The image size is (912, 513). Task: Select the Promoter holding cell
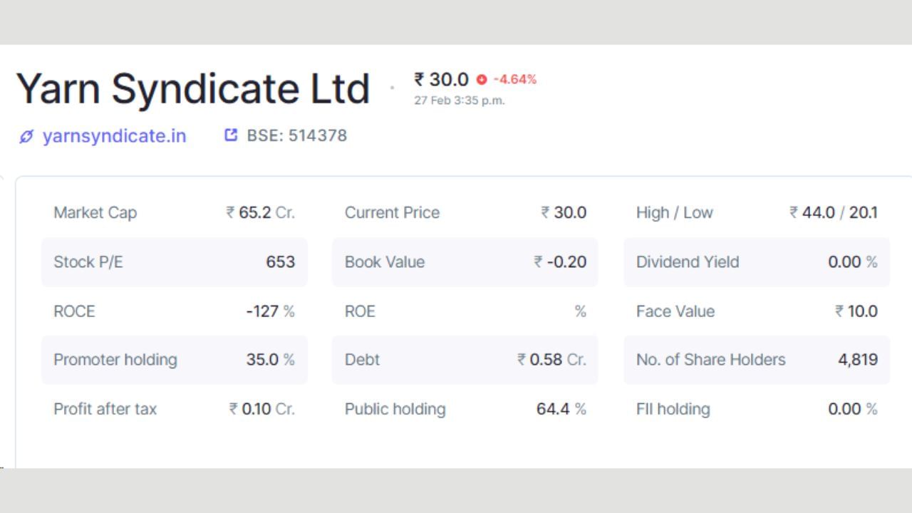pos(174,360)
